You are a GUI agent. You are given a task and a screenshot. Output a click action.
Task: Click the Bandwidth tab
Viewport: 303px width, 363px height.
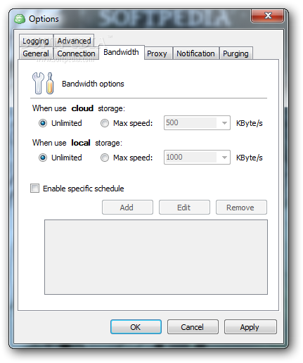tap(121, 52)
